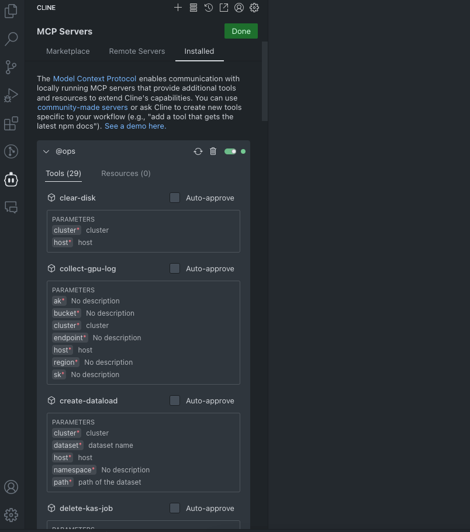The width and height of the screenshot is (470, 532).
Task: Click the green @ops server status dot
Action: [x=243, y=151]
